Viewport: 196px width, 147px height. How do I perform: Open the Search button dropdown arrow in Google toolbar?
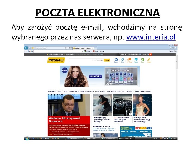point(91,51)
